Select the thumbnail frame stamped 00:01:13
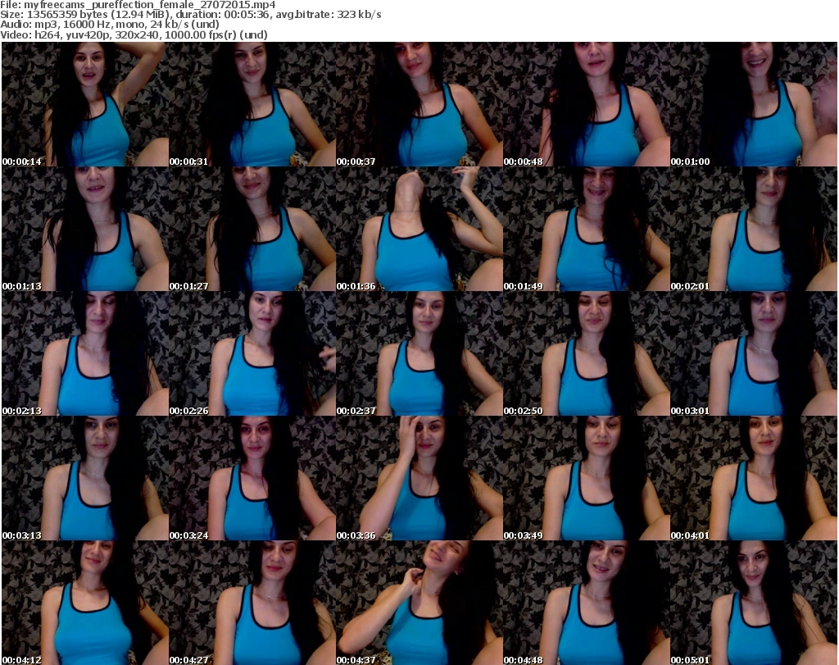The height and width of the screenshot is (665, 839). pyautogui.click(x=85, y=229)
